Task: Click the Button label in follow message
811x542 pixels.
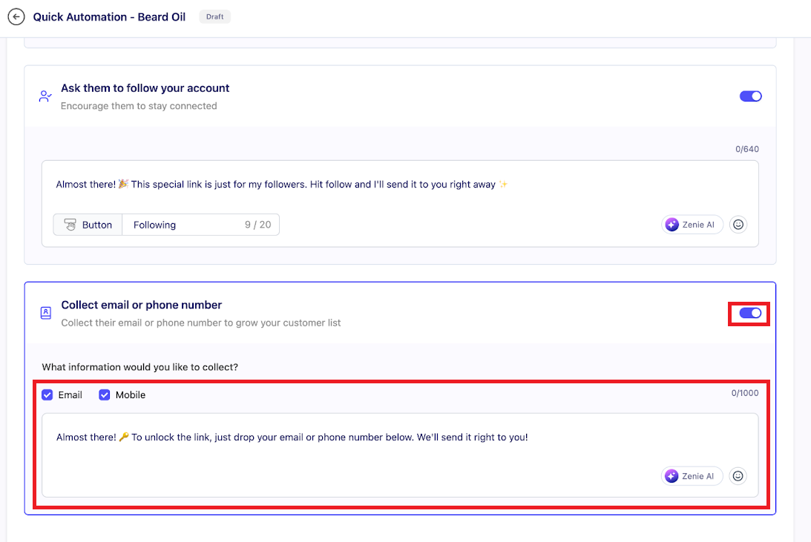Action: tap(96, 225)
